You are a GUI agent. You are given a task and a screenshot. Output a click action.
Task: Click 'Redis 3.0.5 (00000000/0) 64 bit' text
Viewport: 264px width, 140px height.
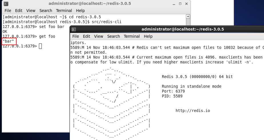tap(197, 77)
